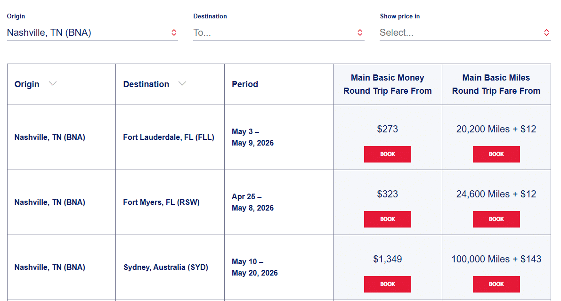The width and height of the screenshot is (561, 301).
Task: Sort table by Destination column chevron
Action: (x=182, y=84)
